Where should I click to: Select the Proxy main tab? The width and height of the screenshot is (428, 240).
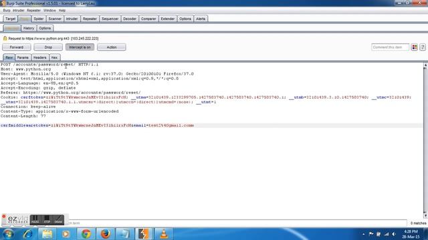click(25, 19)
